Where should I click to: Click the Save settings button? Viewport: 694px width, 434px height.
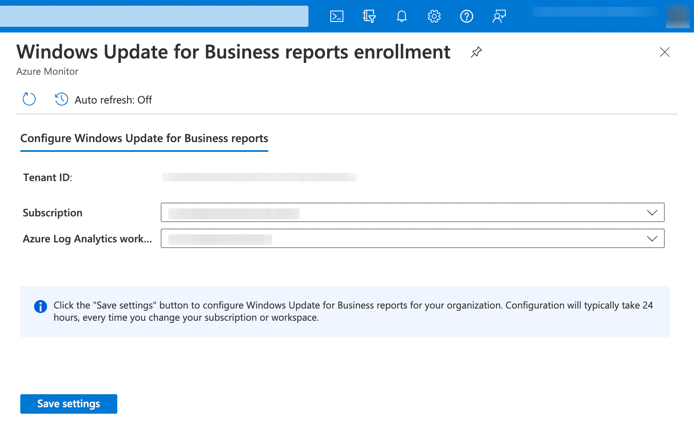[69, 404]
